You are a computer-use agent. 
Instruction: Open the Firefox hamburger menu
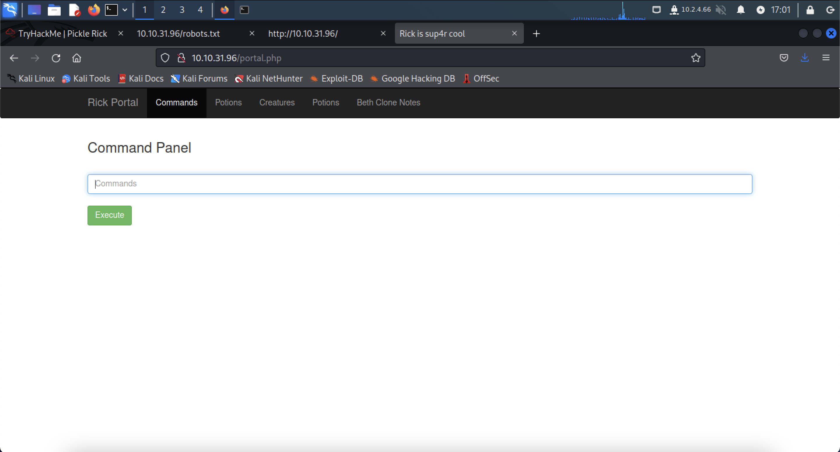click(826, 58)
